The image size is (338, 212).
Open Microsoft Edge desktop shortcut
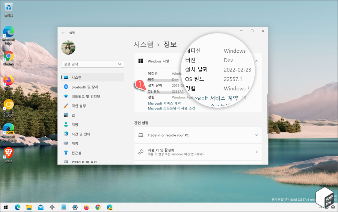[9, 35]
